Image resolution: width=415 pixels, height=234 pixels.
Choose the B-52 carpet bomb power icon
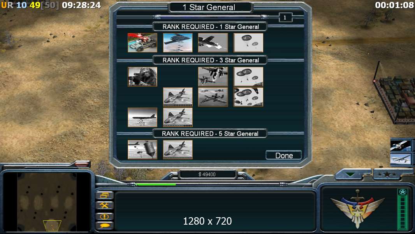pos(142,117)
